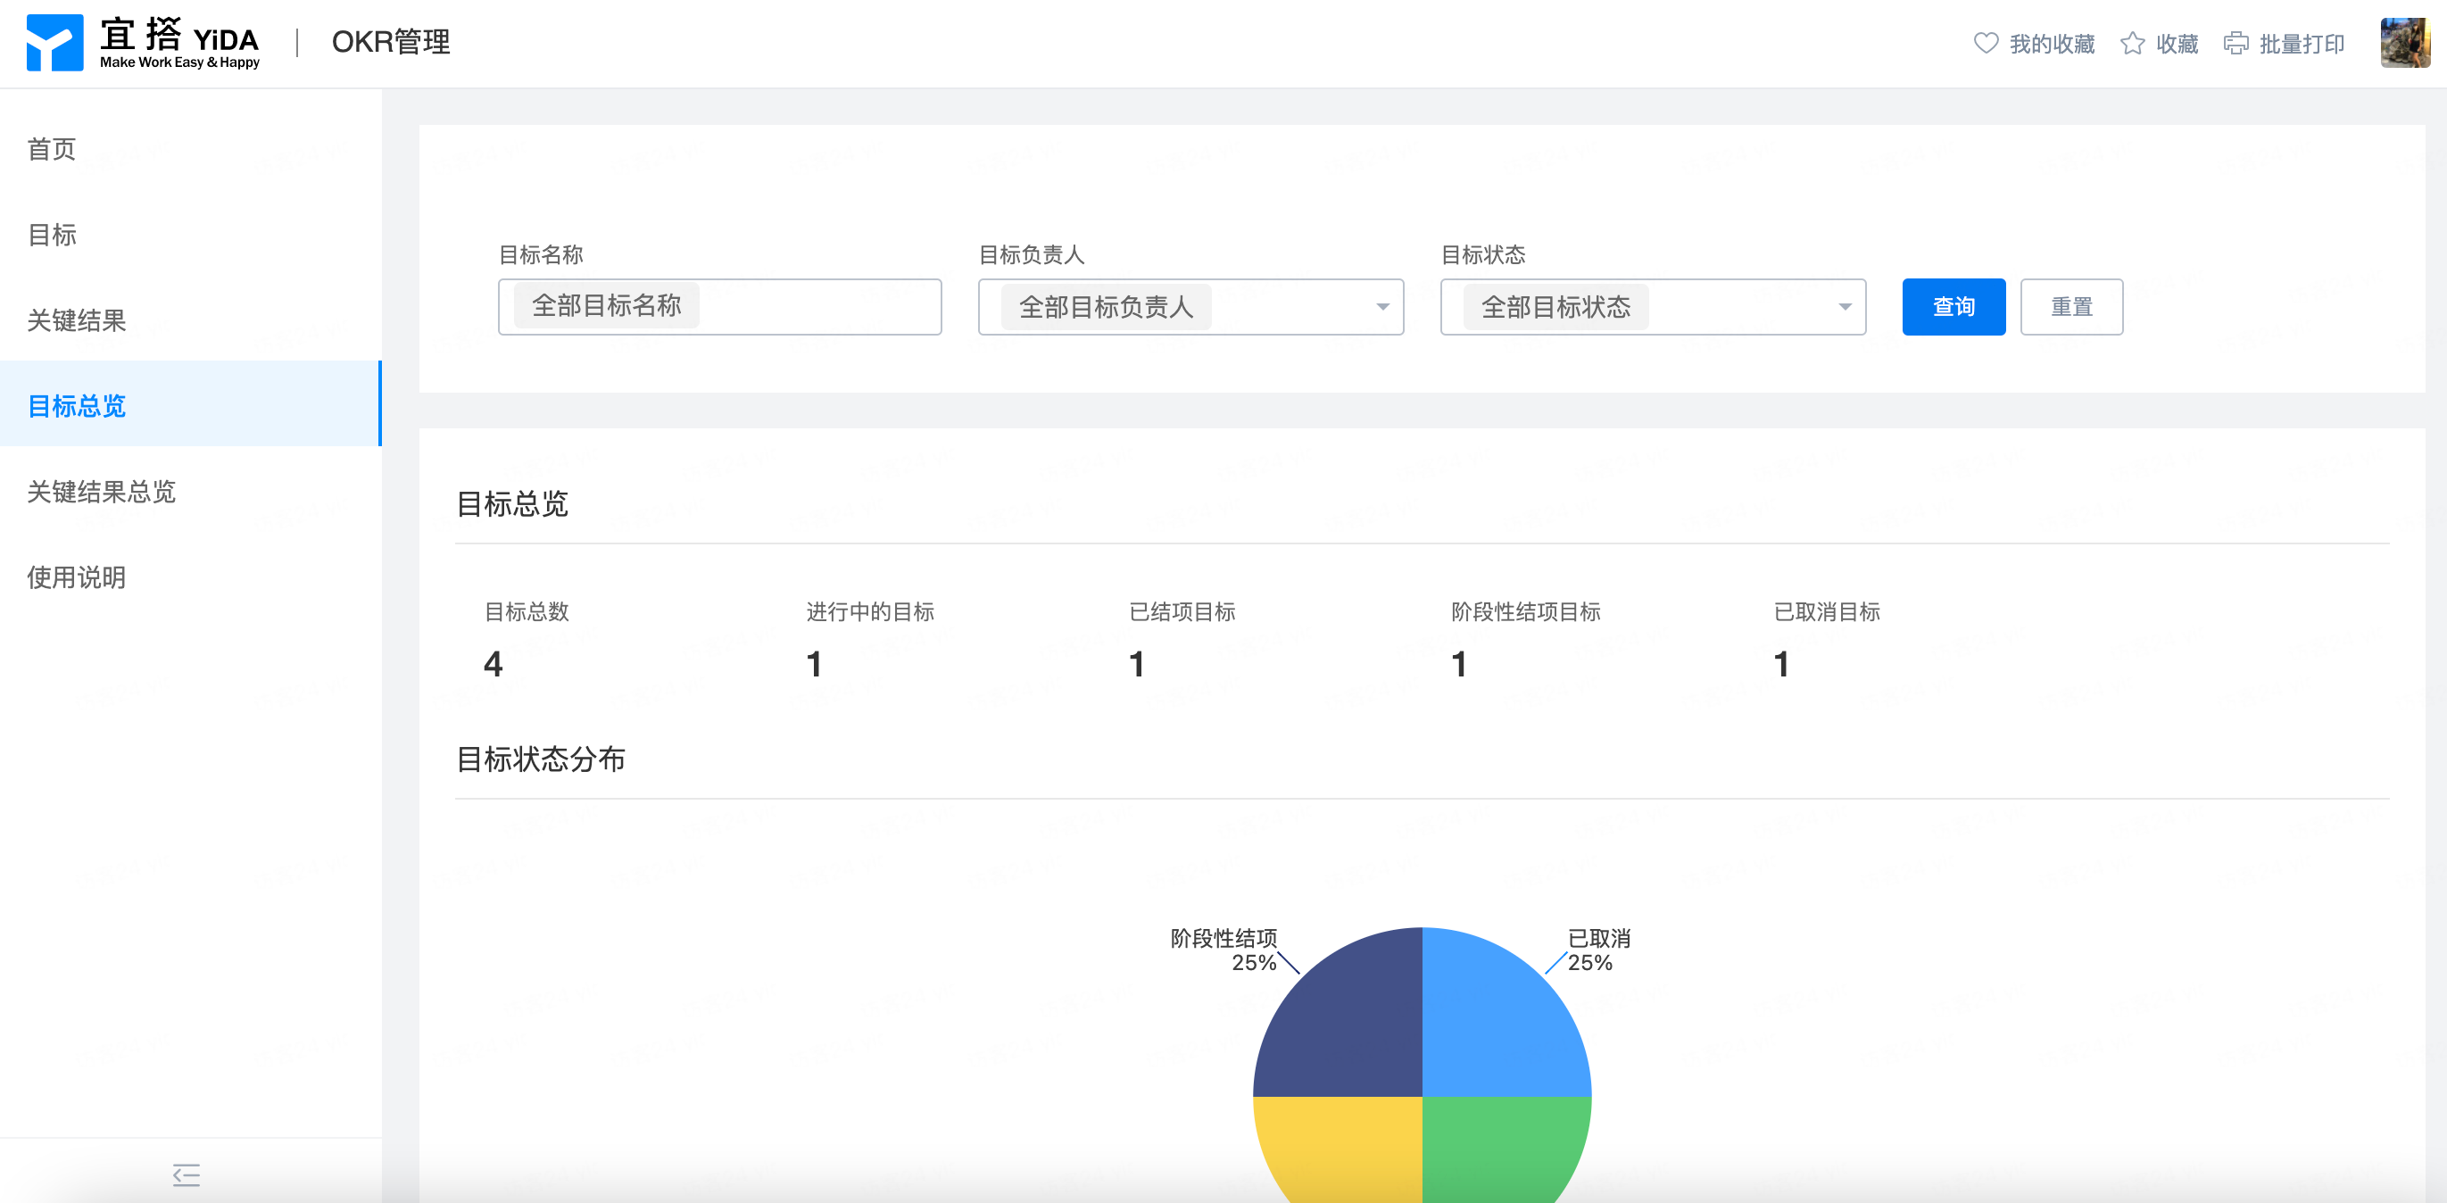Open the 首页 menu item
The width and height of the screenshot is (2447, 1203).
53,149
